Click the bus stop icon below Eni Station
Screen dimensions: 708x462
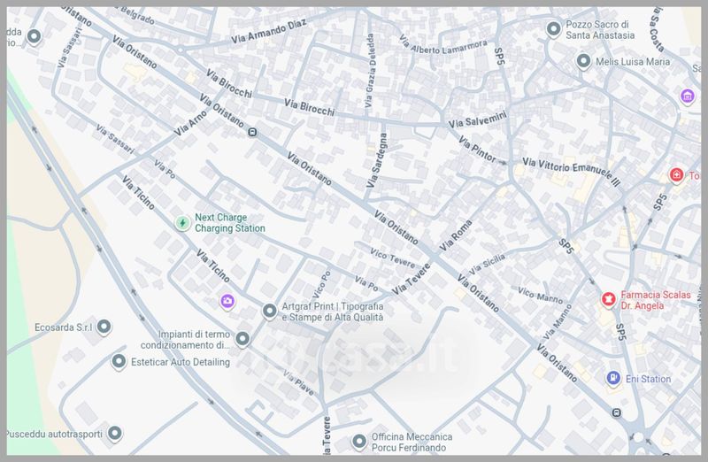pyautogui.click(x=616, y=412)
